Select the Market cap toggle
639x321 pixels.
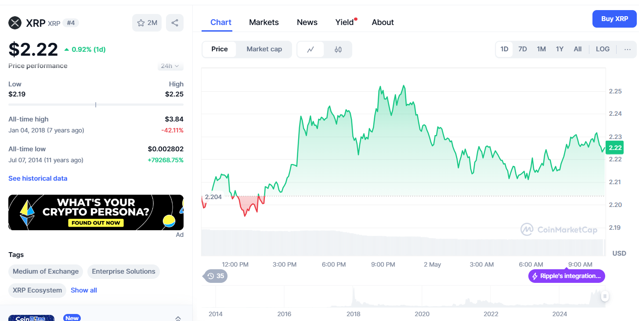point(264,49)
